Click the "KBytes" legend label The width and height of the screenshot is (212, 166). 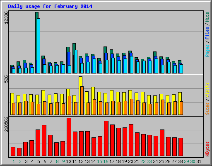[207, 149]
